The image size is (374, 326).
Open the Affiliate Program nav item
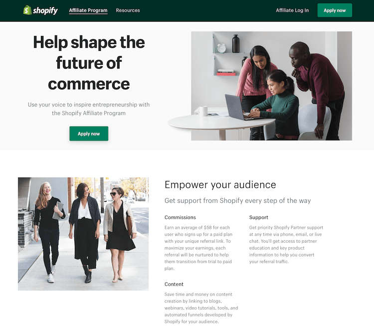tap(88, 10)
